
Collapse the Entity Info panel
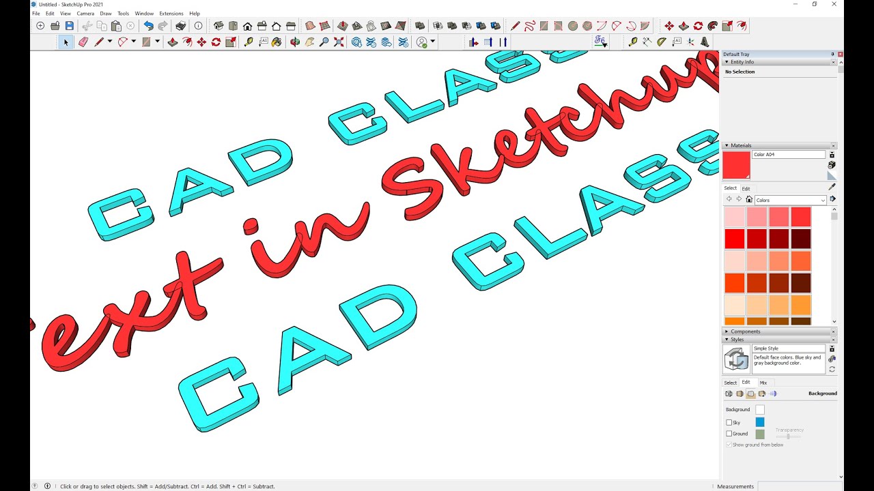coord(727,62)
